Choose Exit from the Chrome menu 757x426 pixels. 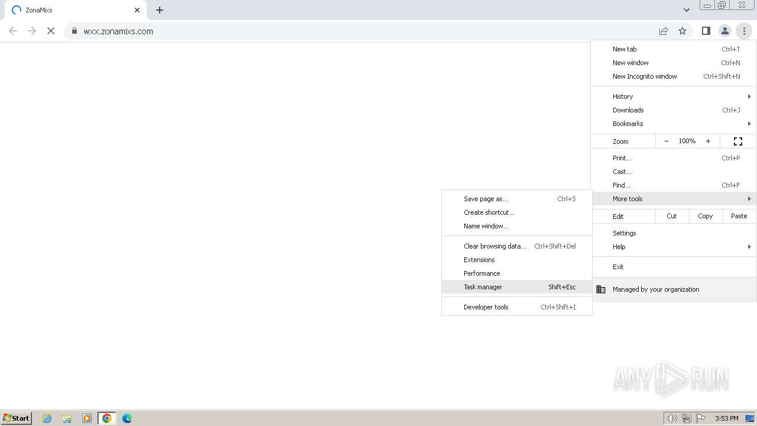pyautogui.click(x=674, y=267)
